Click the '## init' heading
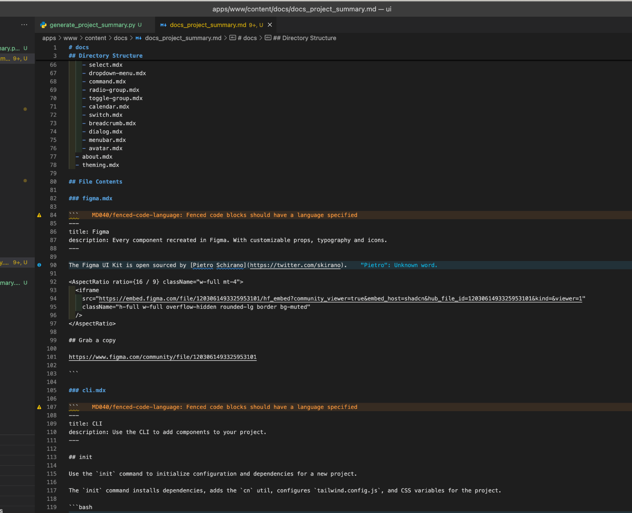This screenshot has width=632, height=513. click(x=80, y=457)
